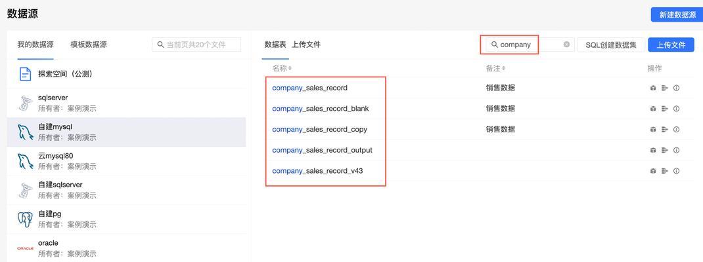This screenshot has height=262, width=703.
Task: Click the dolphin icon for 自建mysql
Action: point(25,132)
